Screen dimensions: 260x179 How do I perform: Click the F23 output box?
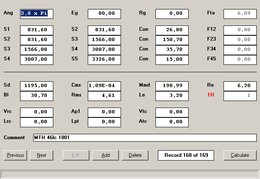pos(240,40)
